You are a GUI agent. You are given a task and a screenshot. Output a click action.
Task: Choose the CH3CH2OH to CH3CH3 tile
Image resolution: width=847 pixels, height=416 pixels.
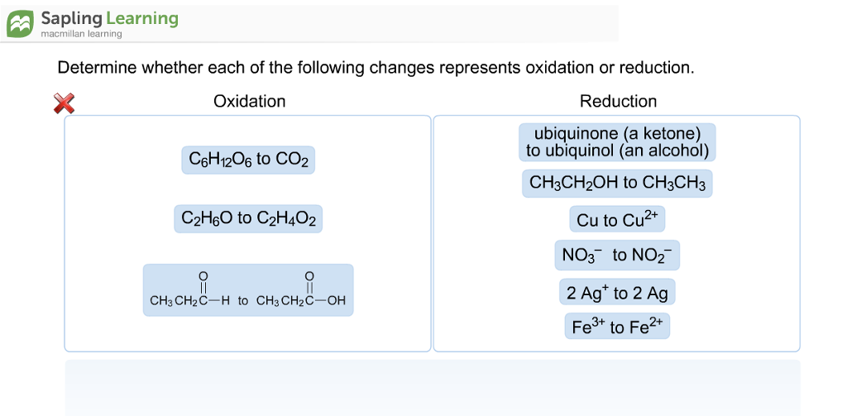point(617,183)
